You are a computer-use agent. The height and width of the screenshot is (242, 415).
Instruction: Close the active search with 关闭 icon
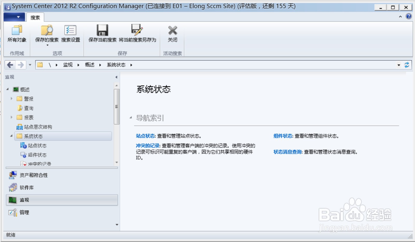(172, 31)
